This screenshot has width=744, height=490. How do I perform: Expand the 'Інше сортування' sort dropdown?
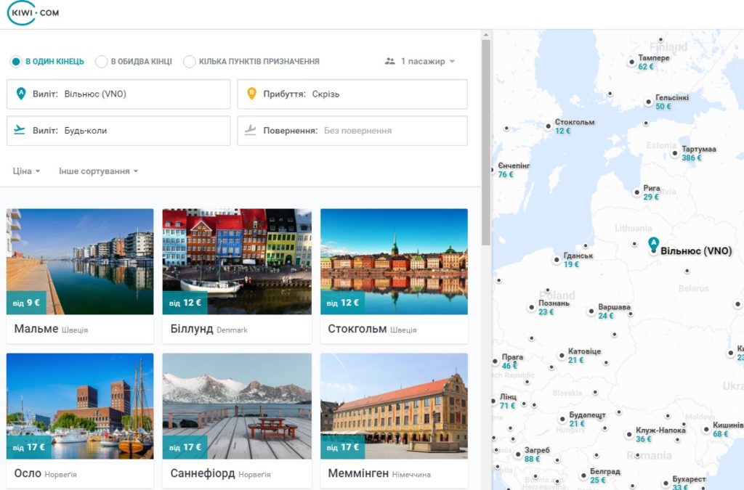coord(98,171)
